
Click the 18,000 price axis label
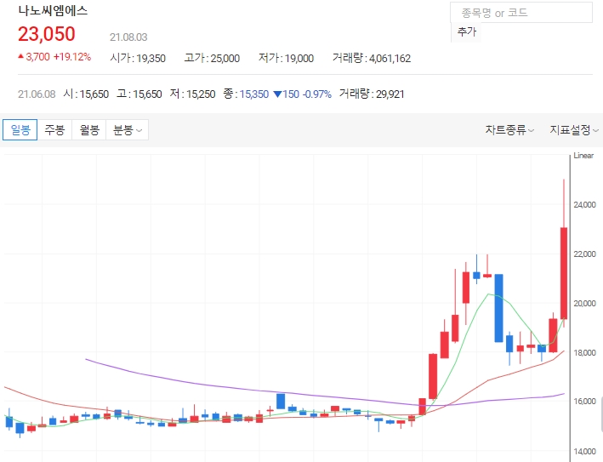click(x=584, y=353)
